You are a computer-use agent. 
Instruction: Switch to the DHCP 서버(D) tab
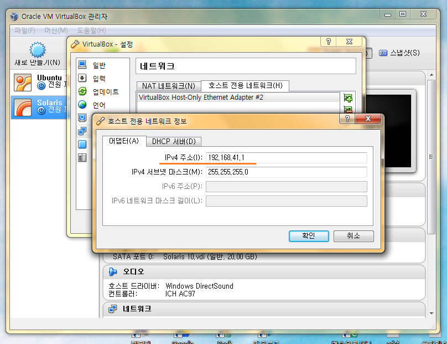(174, 142)
